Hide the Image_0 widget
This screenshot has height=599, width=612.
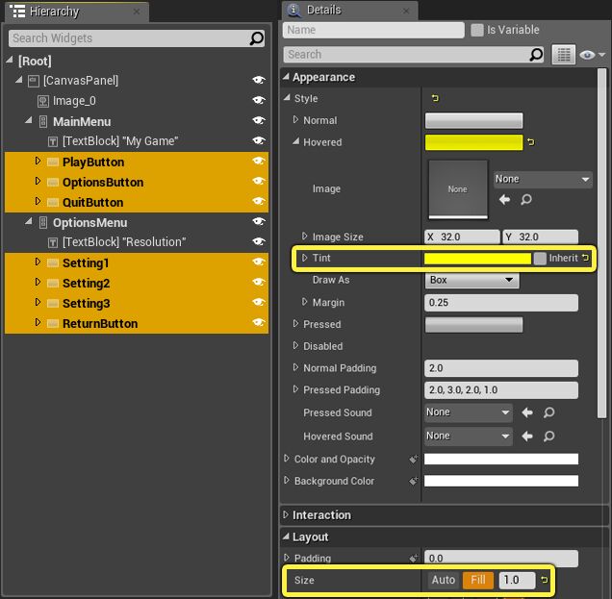[x=259, y=100]
